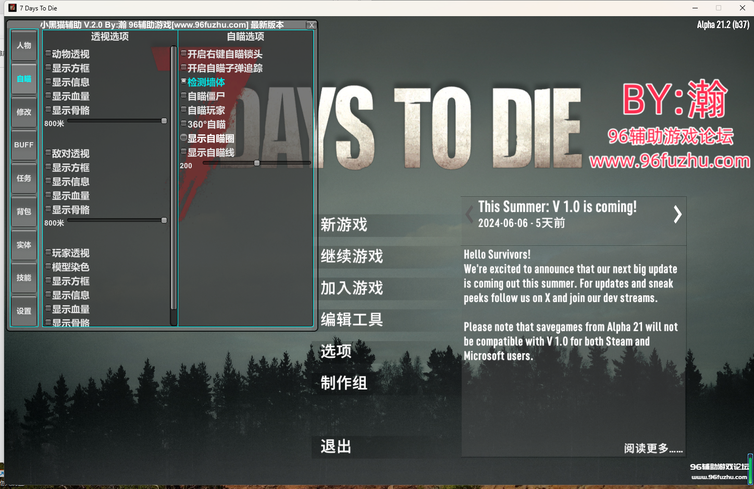Open the 选项 menu
754x489 pixels.
click(x=336, y=352)
